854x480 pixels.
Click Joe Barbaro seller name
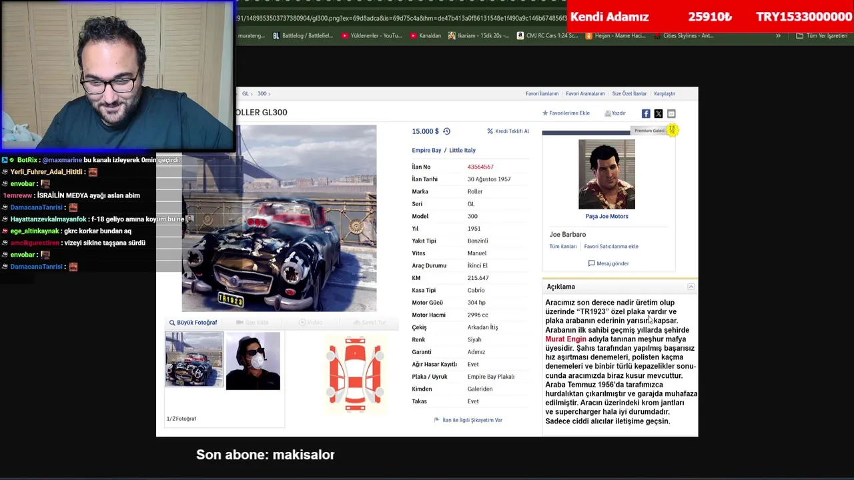pyautogui.click(x=568, y=235)
